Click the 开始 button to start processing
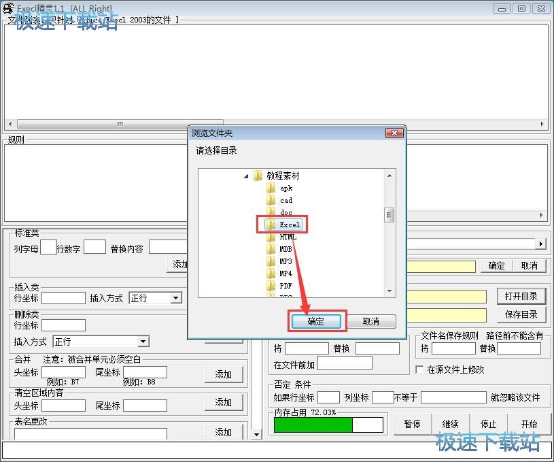The image size is (554, 462). (529, 424)
